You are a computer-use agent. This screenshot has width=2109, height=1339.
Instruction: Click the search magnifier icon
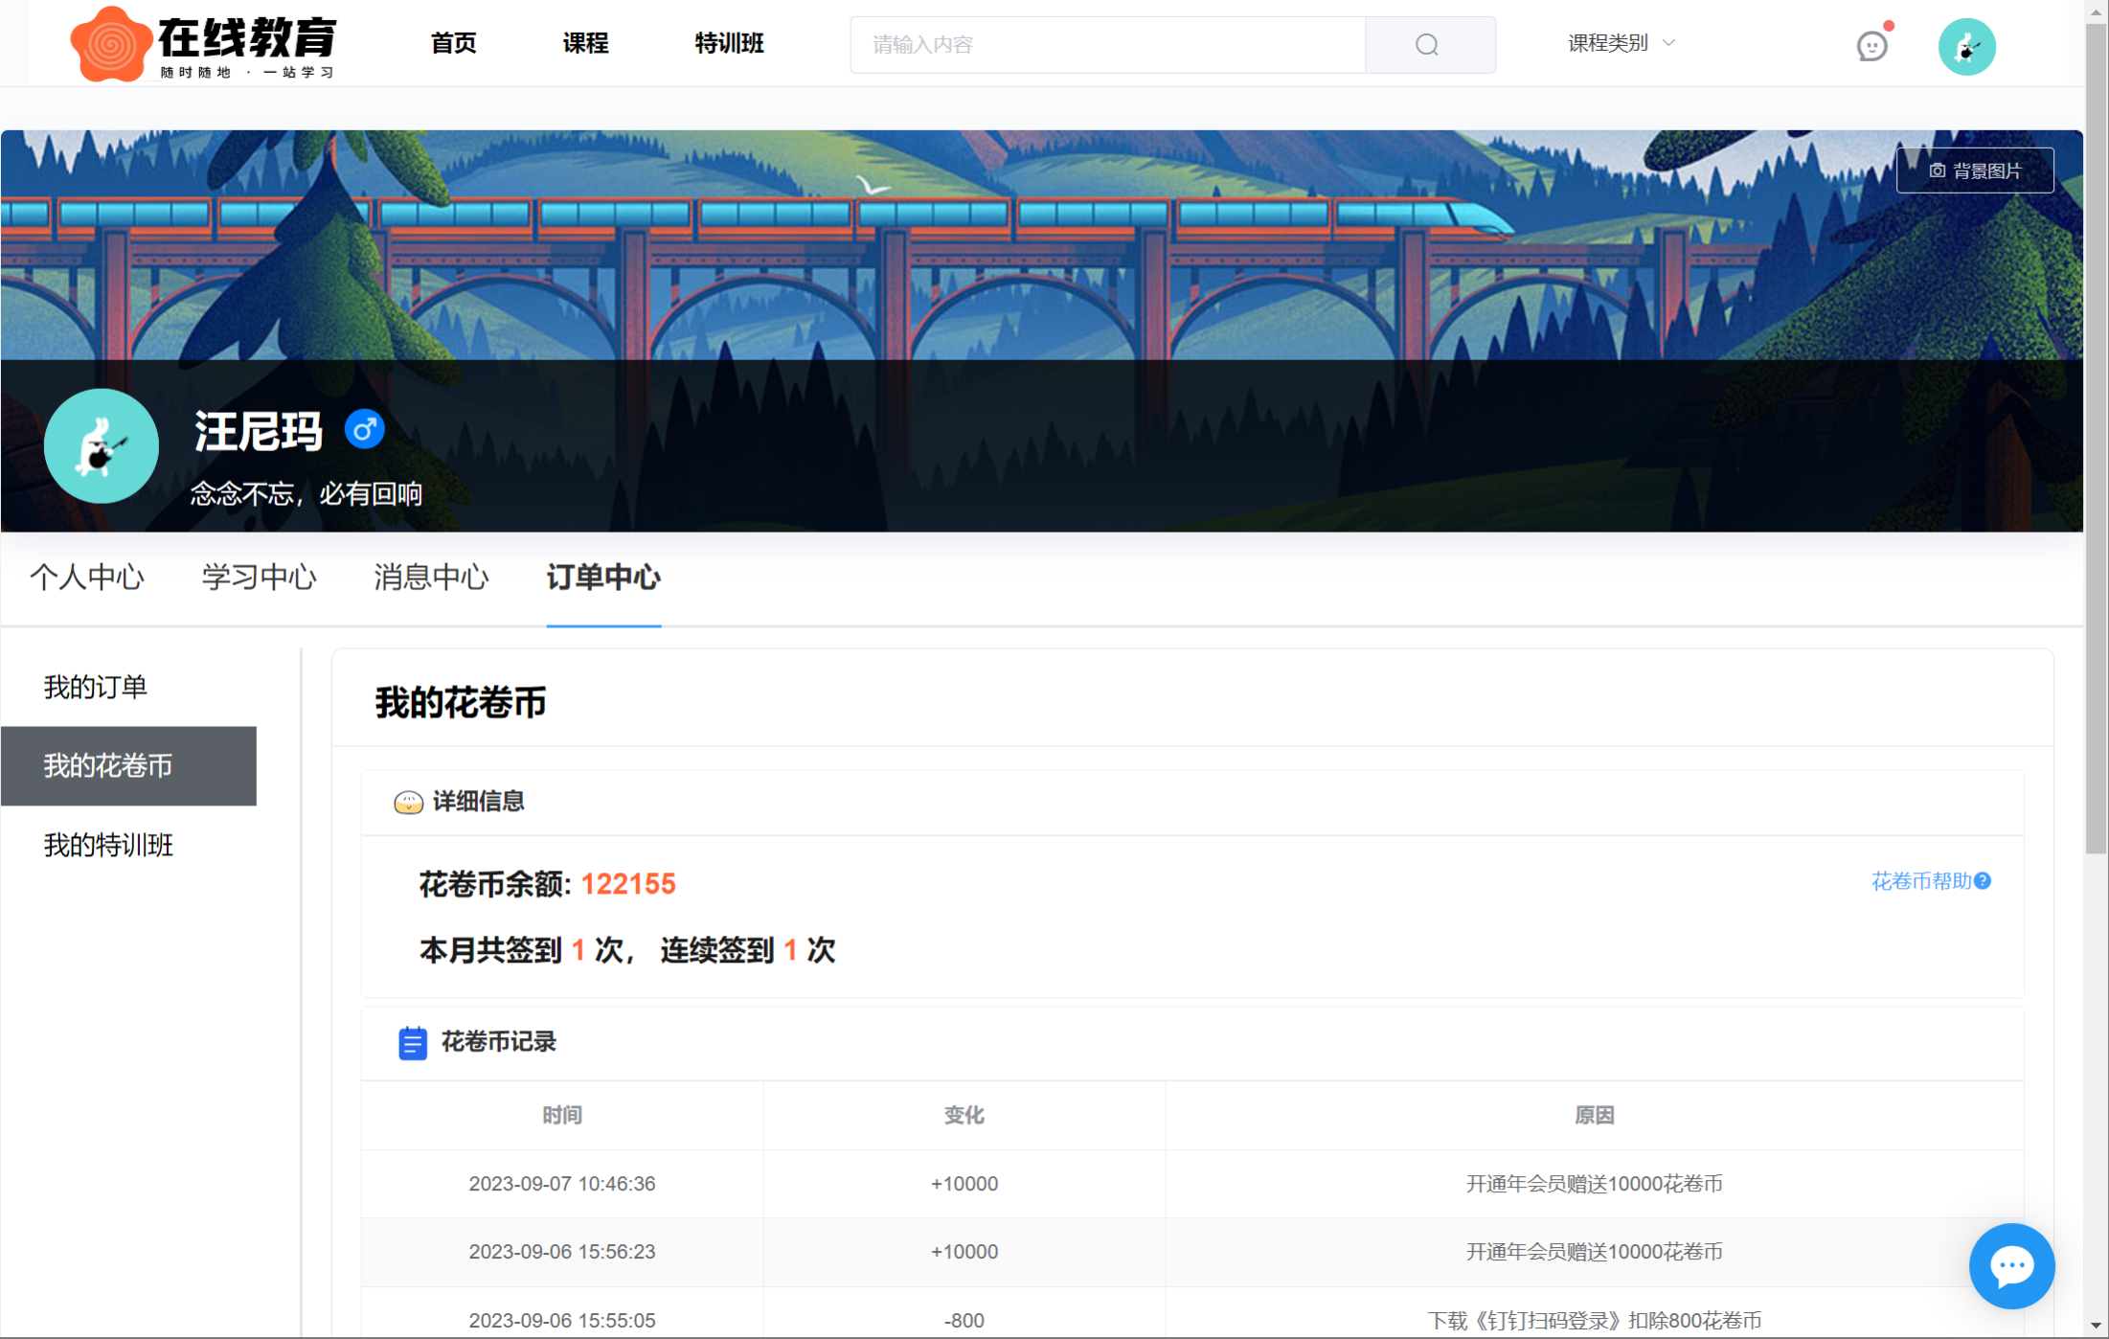point(1428,45)
